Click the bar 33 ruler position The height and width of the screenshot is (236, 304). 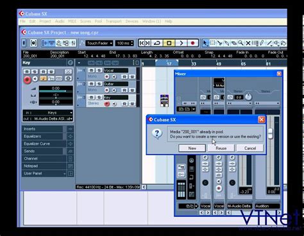[x=194, y=63]
